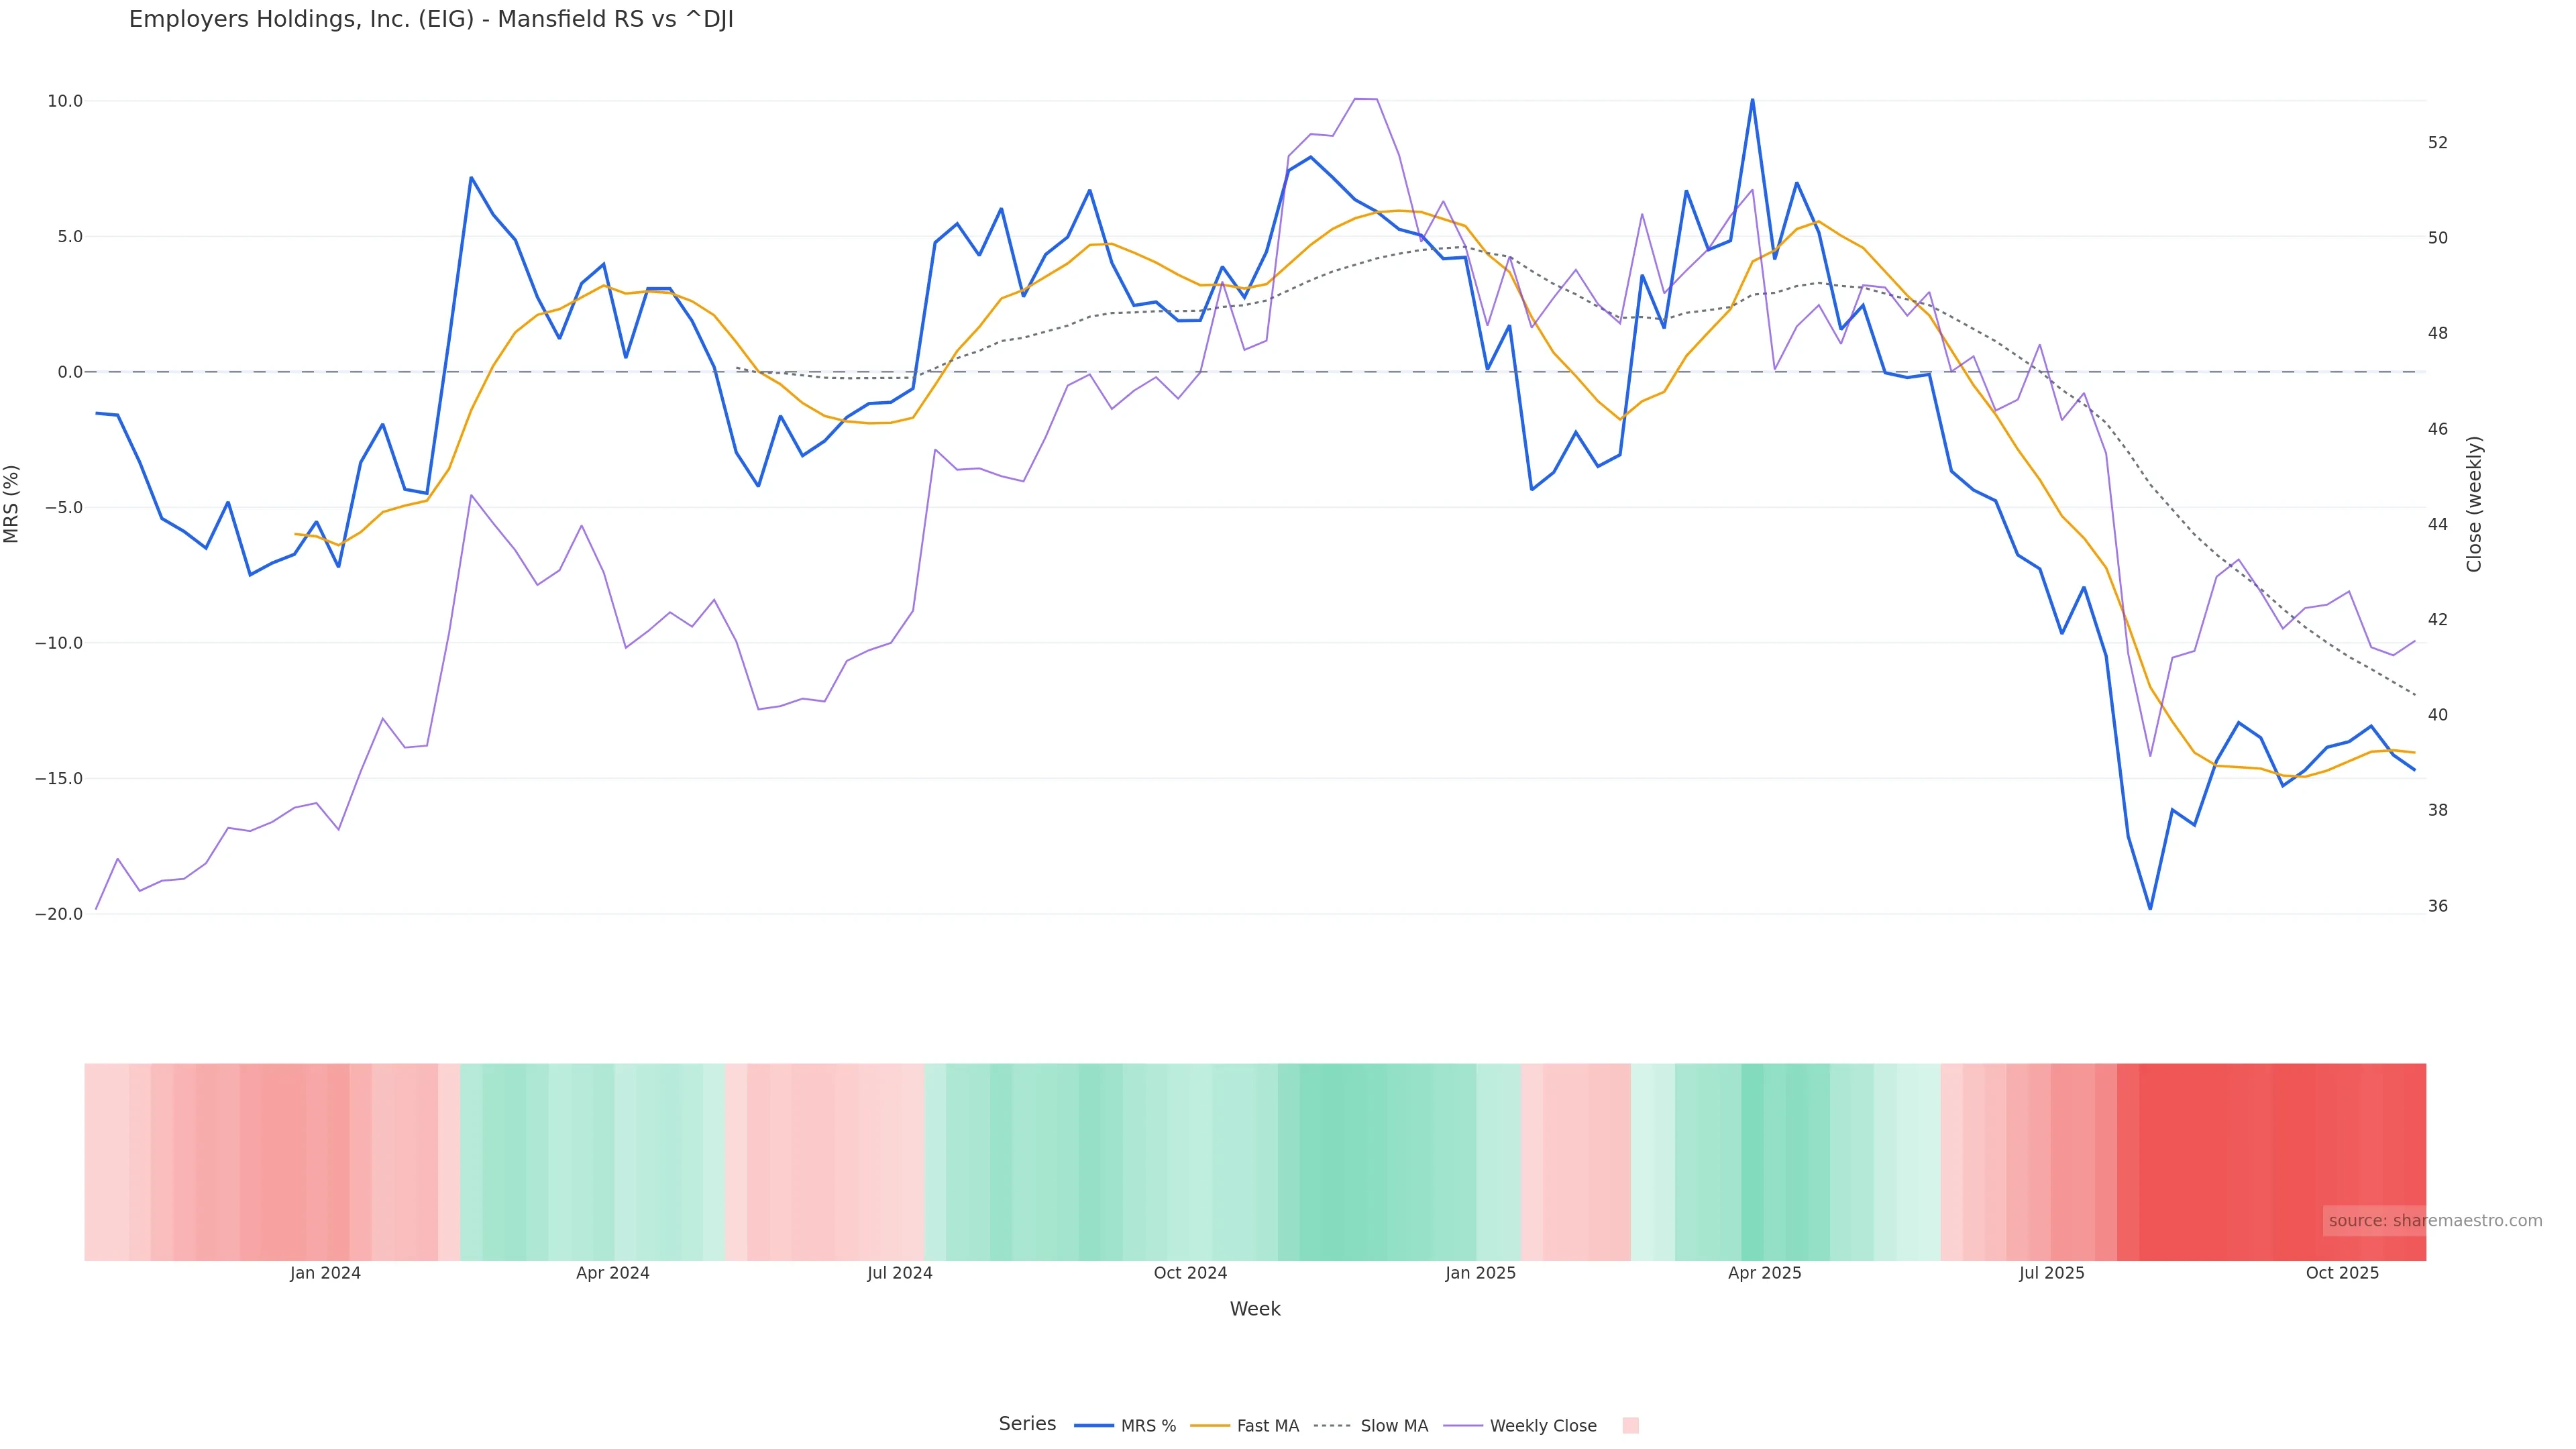Select the chart title Employers Holdings, Inc.

(431, 20)
